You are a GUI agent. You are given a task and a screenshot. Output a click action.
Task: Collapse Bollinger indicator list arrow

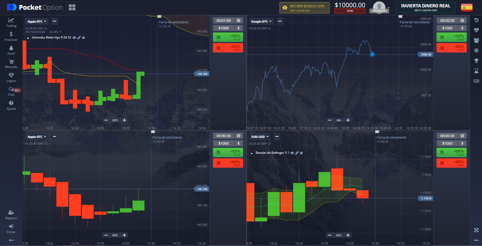coord(252,153)
